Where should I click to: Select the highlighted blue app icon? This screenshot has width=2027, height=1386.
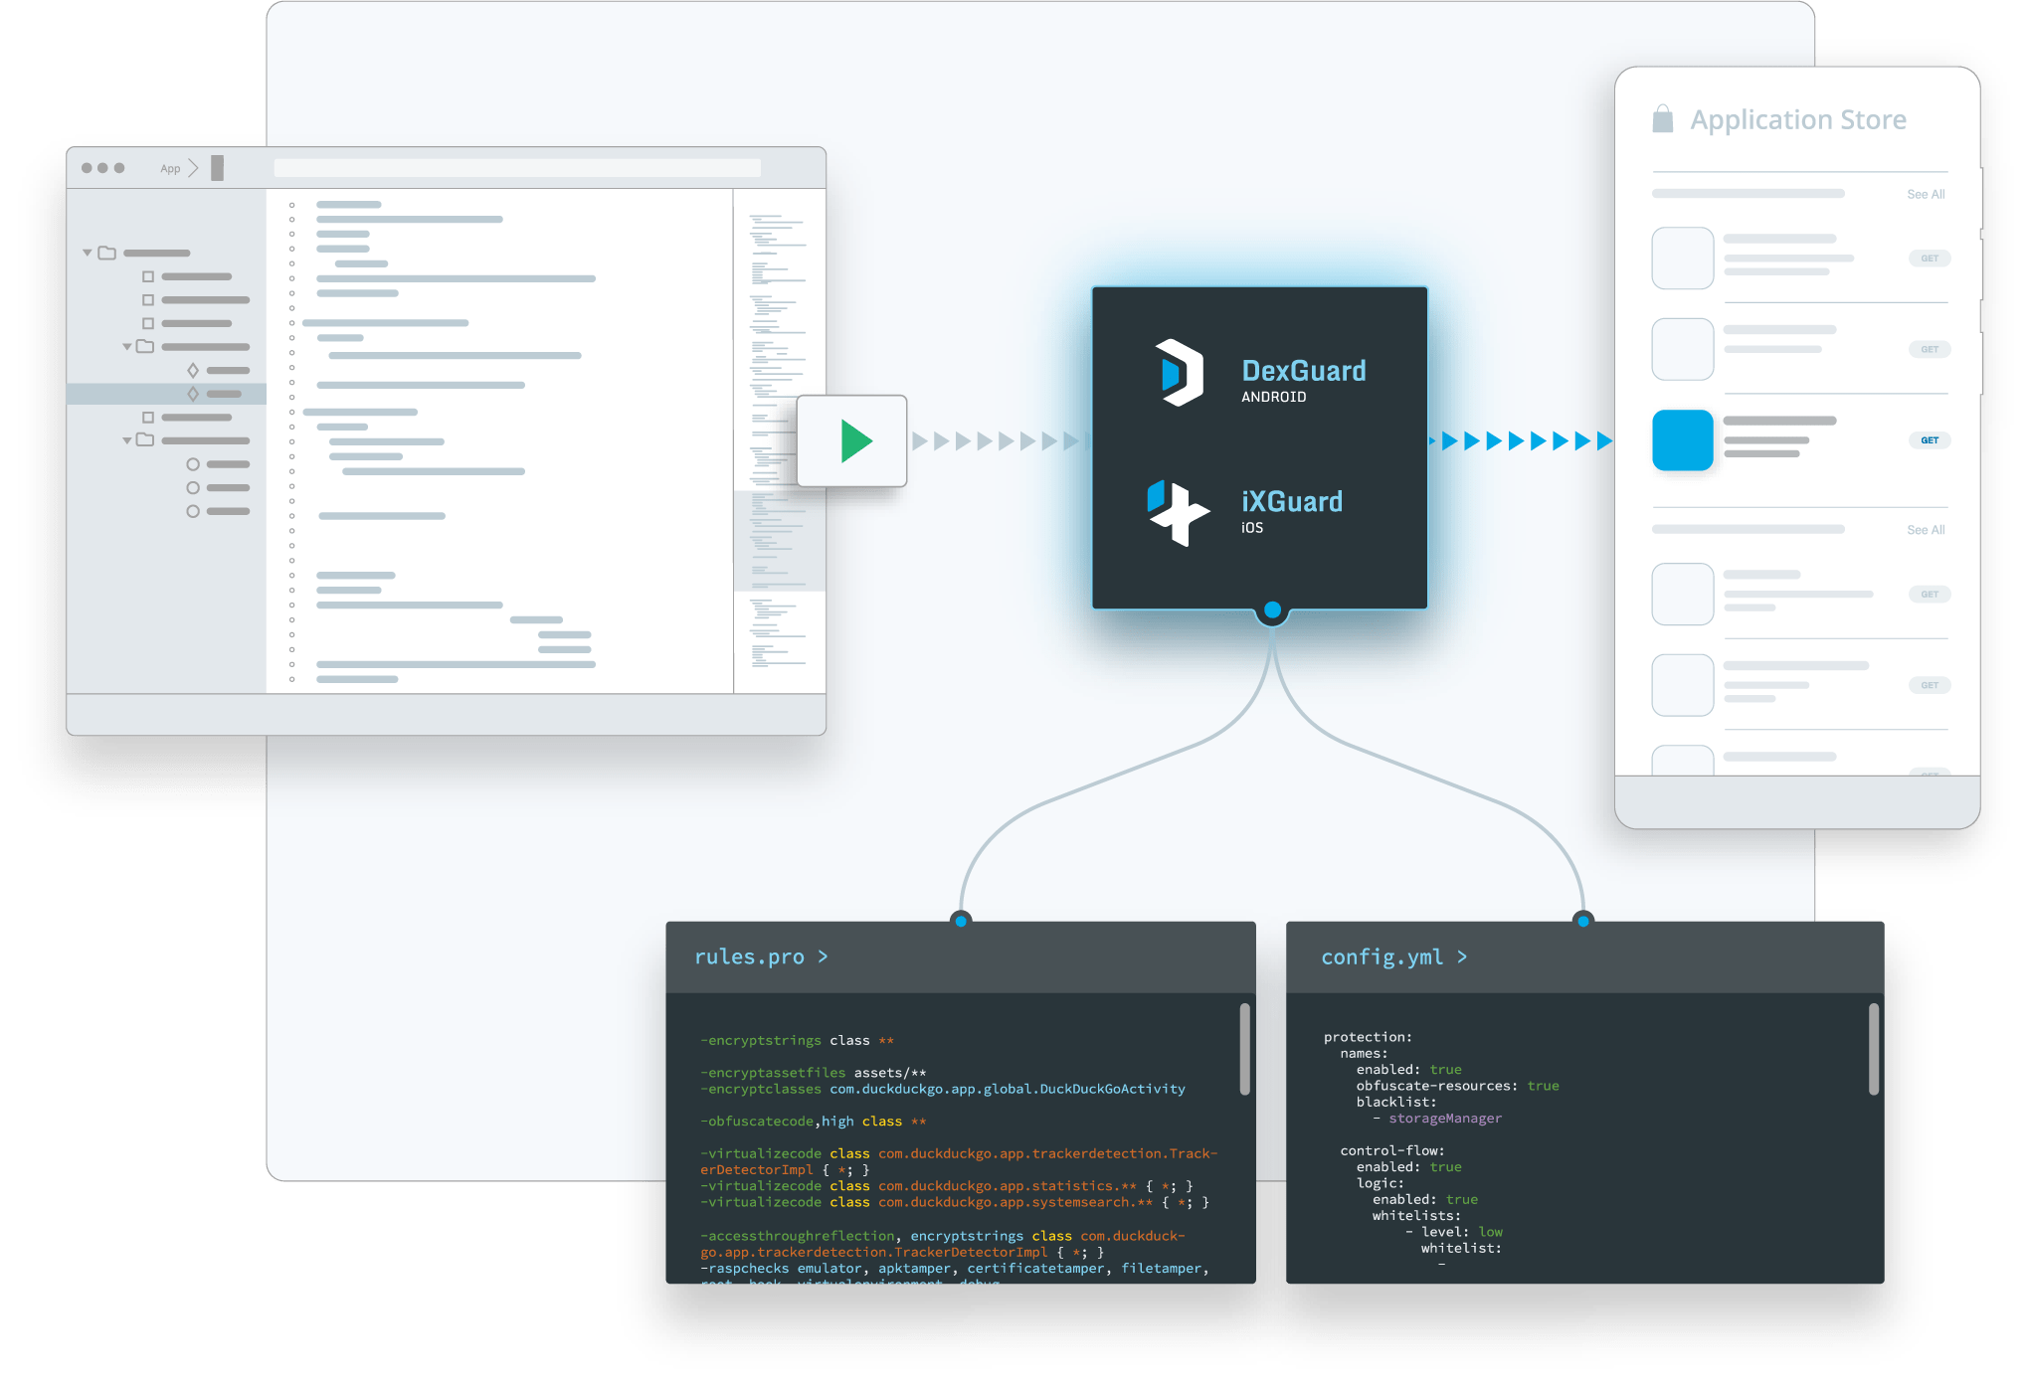[1682, 439]
